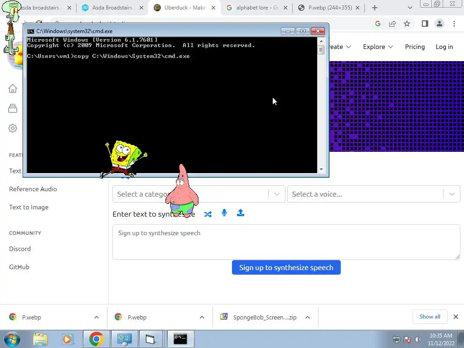Expand SpongeBob_Screen zip download options

tap(308, 317)
